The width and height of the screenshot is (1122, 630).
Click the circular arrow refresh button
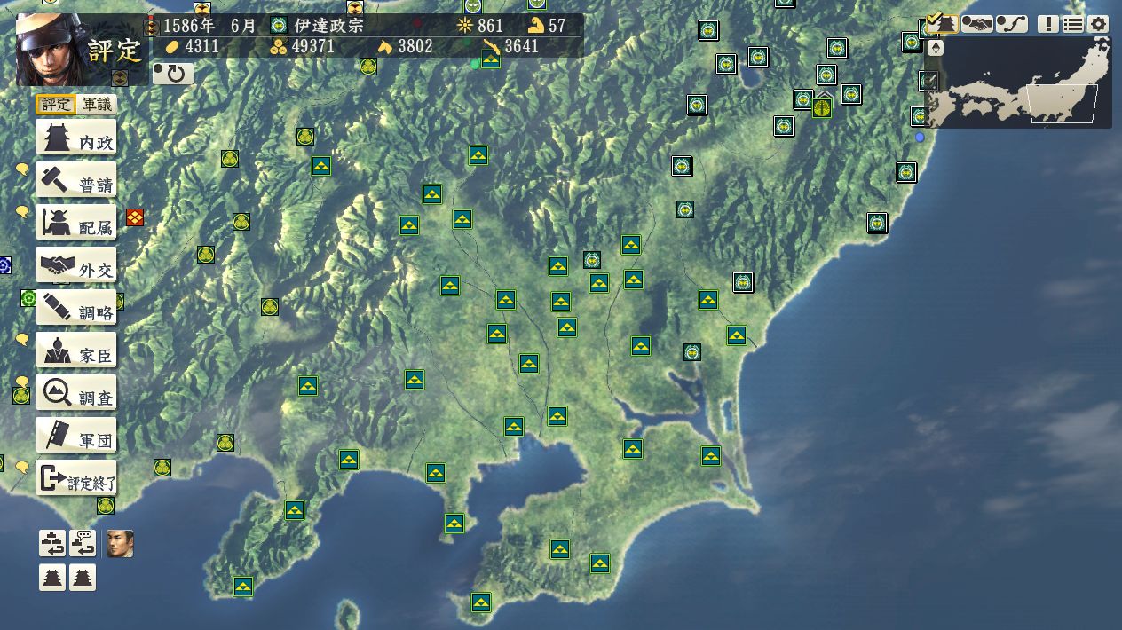tap(173, 74)
